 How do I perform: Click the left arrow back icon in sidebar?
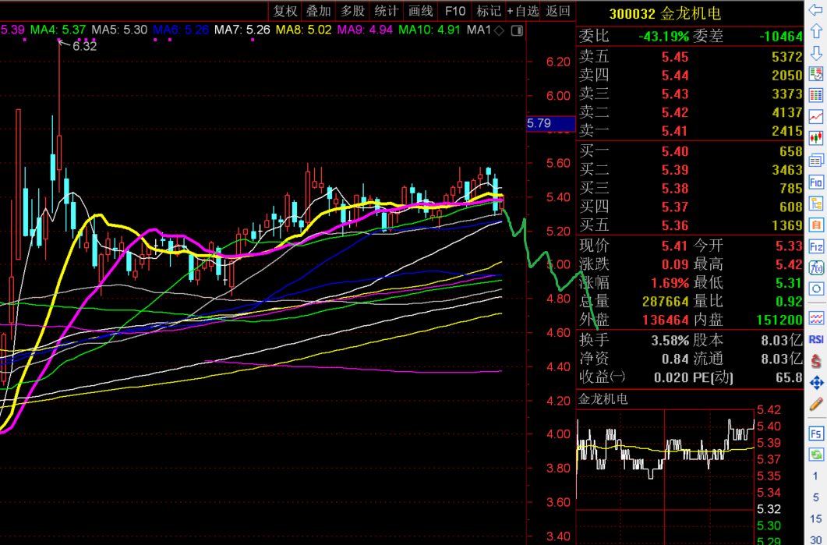pos(816,9)
